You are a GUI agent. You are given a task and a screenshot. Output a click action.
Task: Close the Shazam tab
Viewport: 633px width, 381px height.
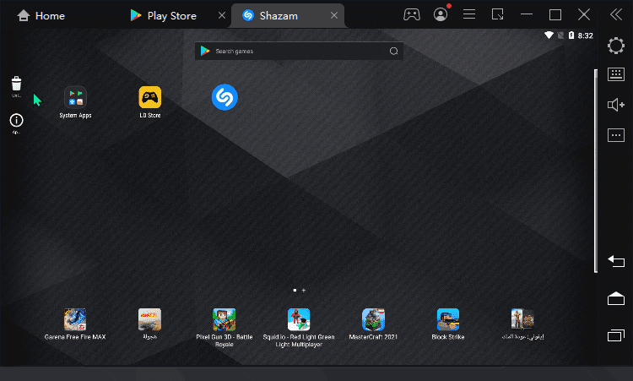[334, 15]
